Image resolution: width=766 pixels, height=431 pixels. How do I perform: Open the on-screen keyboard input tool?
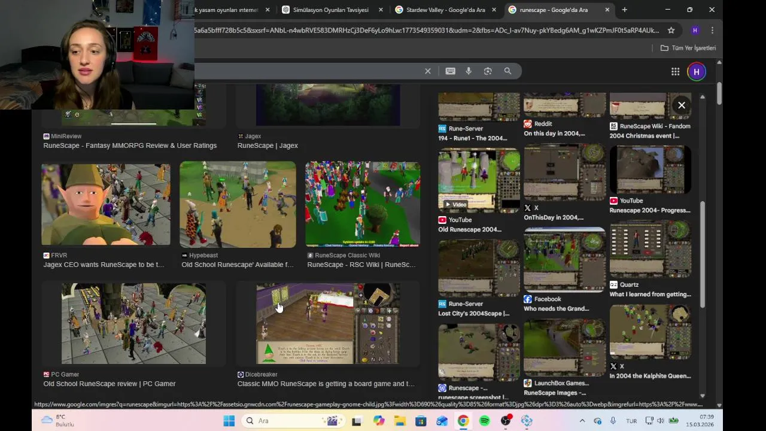[x=450, y=71]
